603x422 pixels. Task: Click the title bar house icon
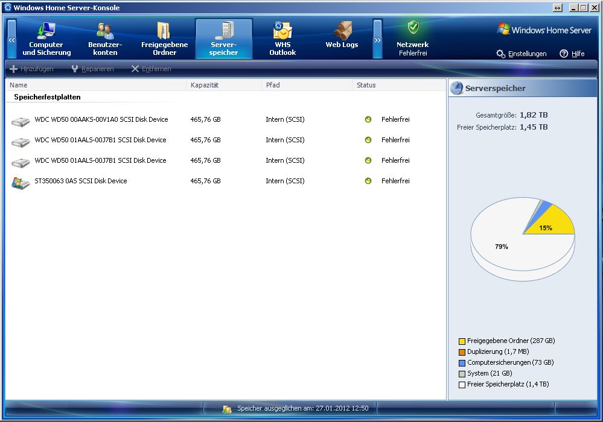click(x=8, y=7)
